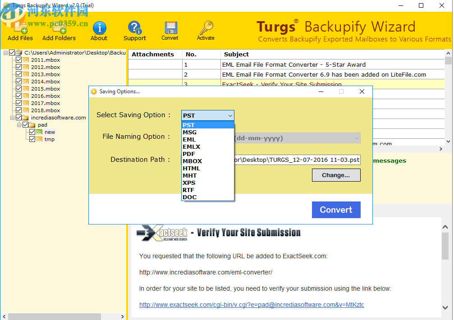454x320 pixels.
Task: Click the preview pane vertical scrollbar thumb
Action: (445, 247)
